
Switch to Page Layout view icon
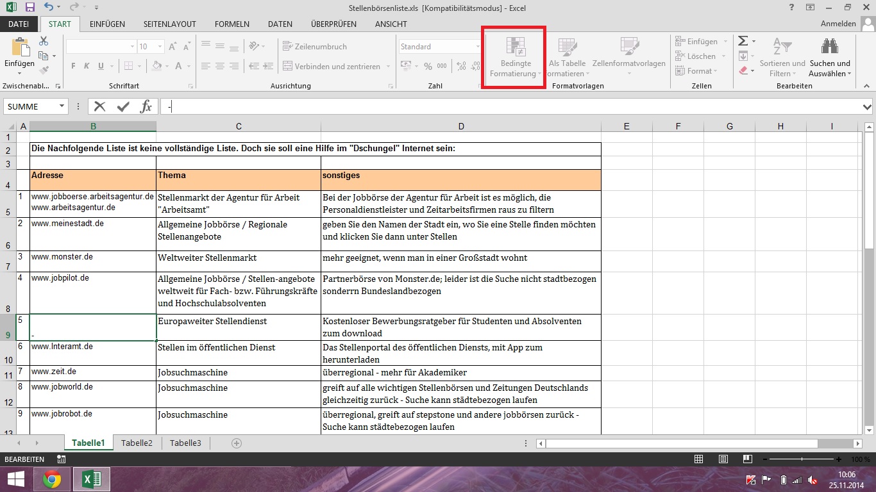[723, 459]
